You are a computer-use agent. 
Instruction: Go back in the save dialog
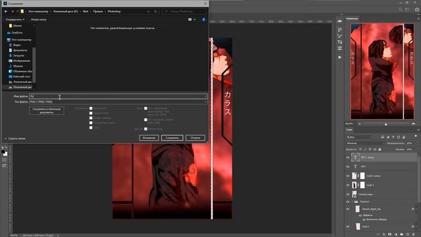6,12
